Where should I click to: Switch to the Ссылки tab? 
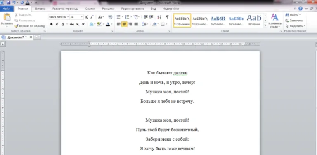tap(90, 9)
